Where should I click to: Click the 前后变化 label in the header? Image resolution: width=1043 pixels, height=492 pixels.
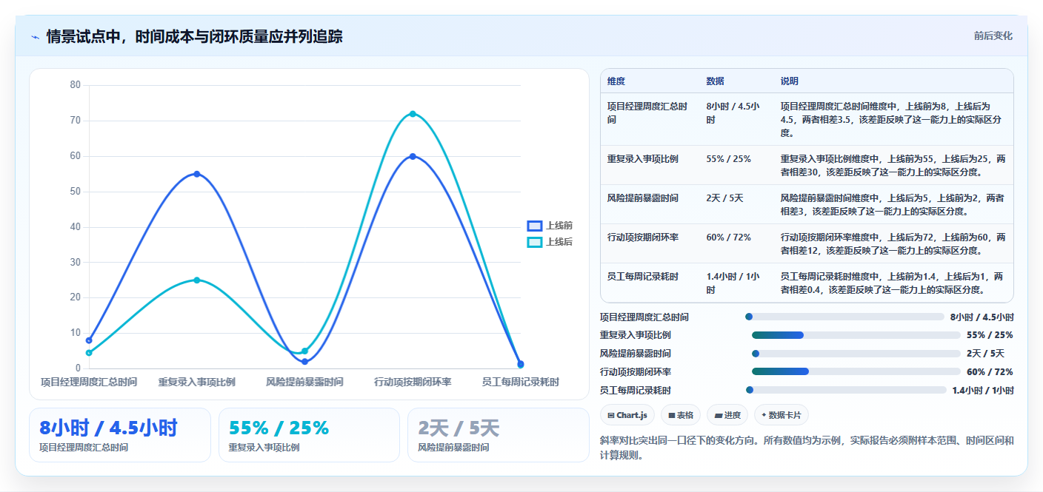(x=993, y=36)
